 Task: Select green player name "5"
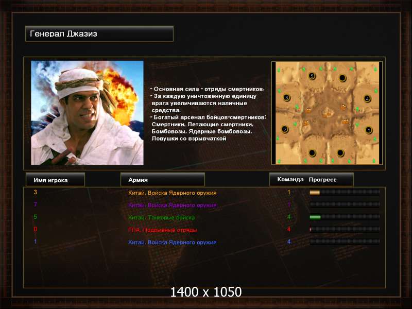(x=36, y=217)
